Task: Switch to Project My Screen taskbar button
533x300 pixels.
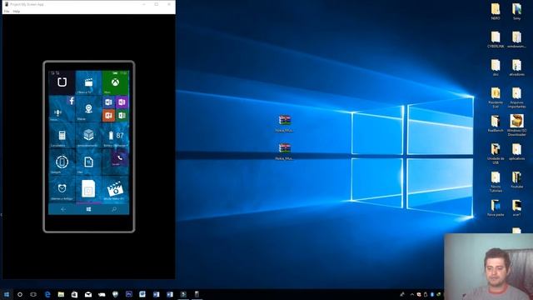Action: tap(197, 294)
